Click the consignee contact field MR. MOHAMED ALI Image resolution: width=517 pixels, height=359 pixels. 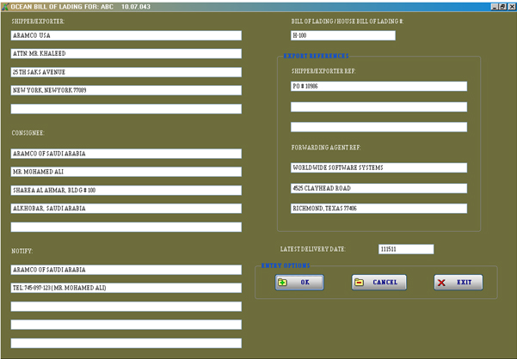click(126, 172)
